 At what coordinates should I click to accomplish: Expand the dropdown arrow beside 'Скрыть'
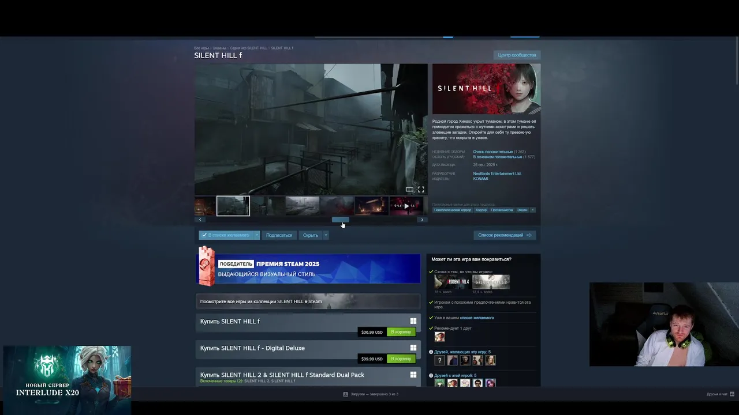pos(326,235)
